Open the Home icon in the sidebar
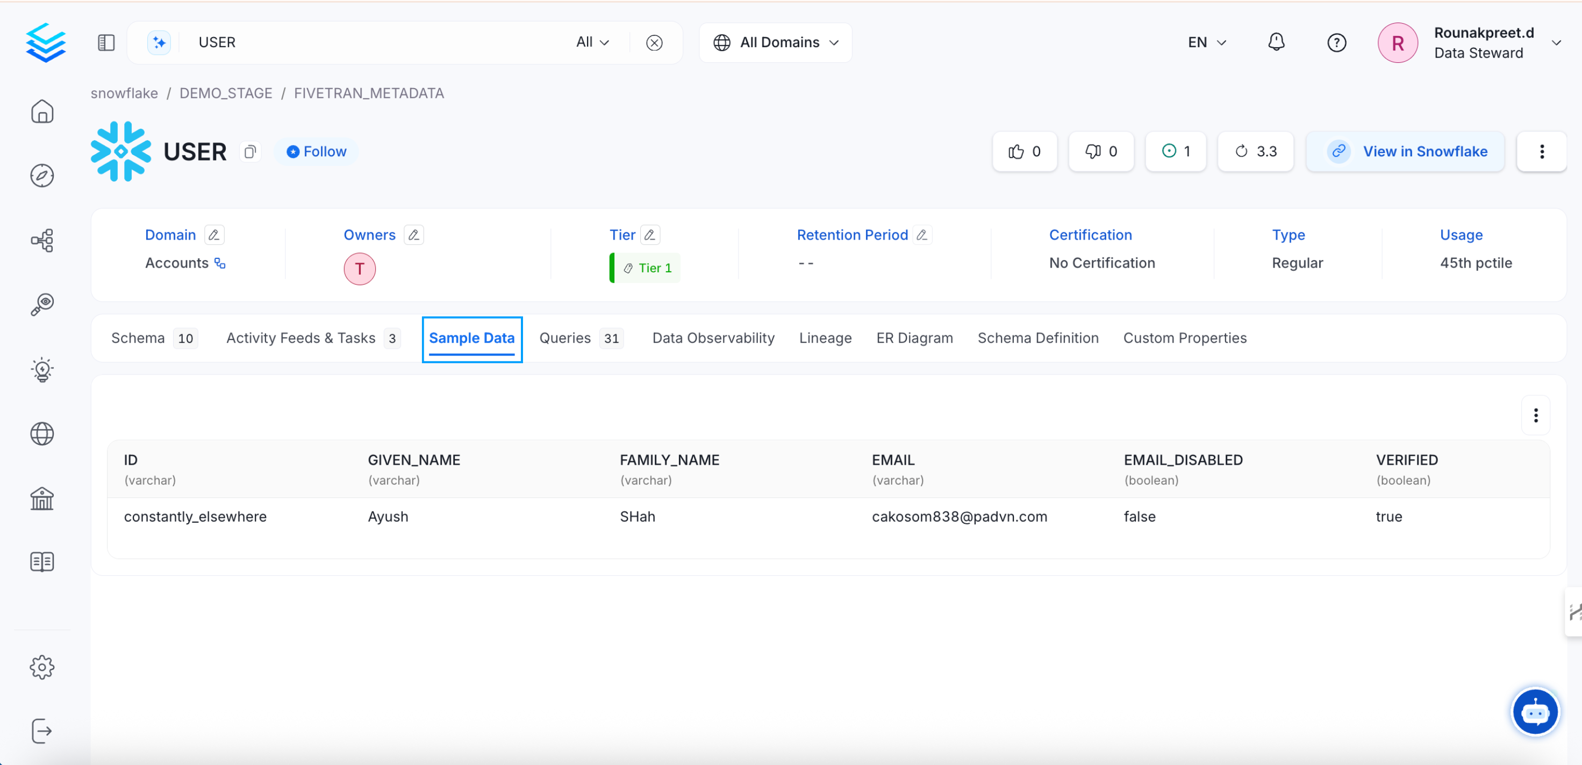This screenshot has height=765, width=1582. (42, 112)
